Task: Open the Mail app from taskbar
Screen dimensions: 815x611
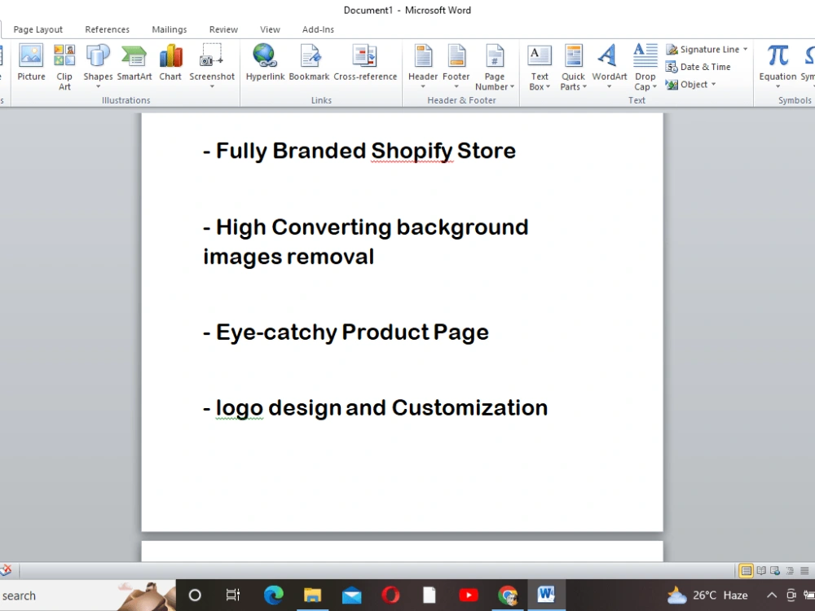Action: (351, 595)
